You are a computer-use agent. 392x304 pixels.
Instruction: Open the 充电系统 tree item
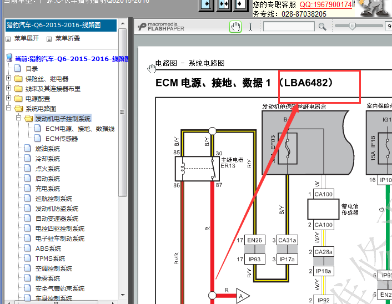point(48,189)
